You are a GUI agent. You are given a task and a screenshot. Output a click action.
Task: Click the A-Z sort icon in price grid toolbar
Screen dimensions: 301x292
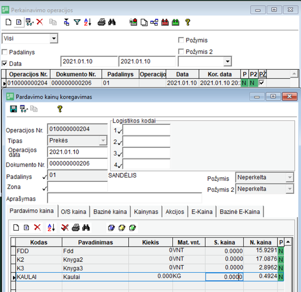click(51, 227)
